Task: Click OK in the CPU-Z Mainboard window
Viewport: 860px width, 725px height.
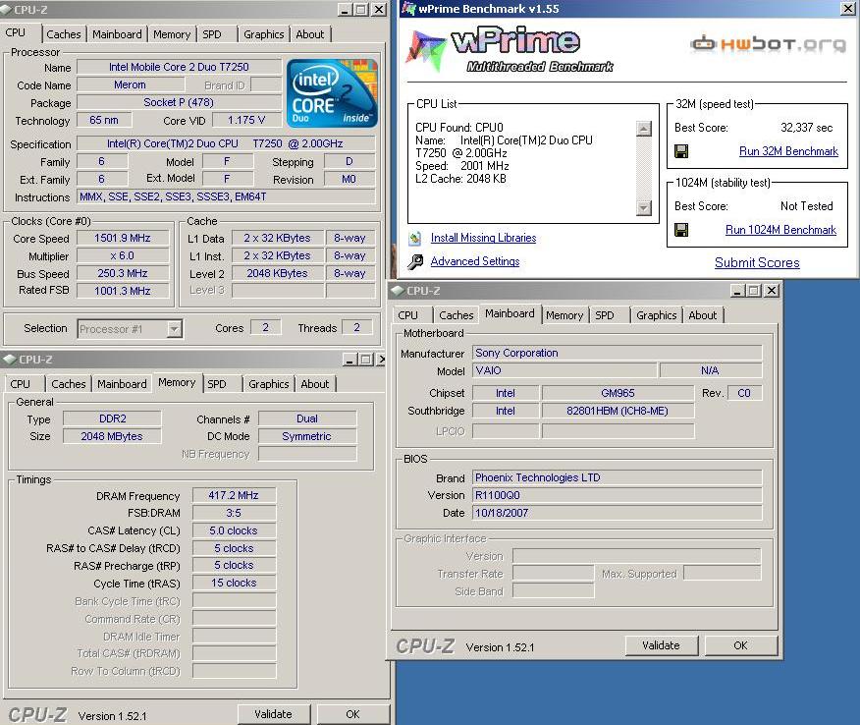Action: pos(740,645)
